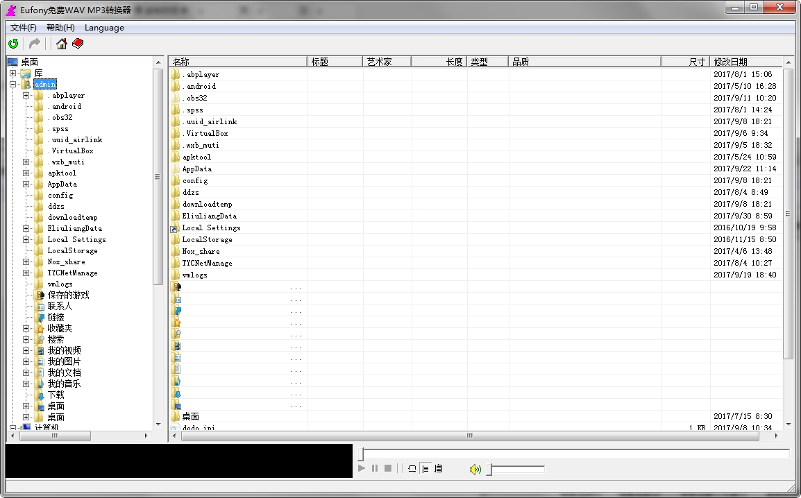Click the 帮助(H) menu item
This screenshot has height=498, width=801.
(x=60, y=27)
